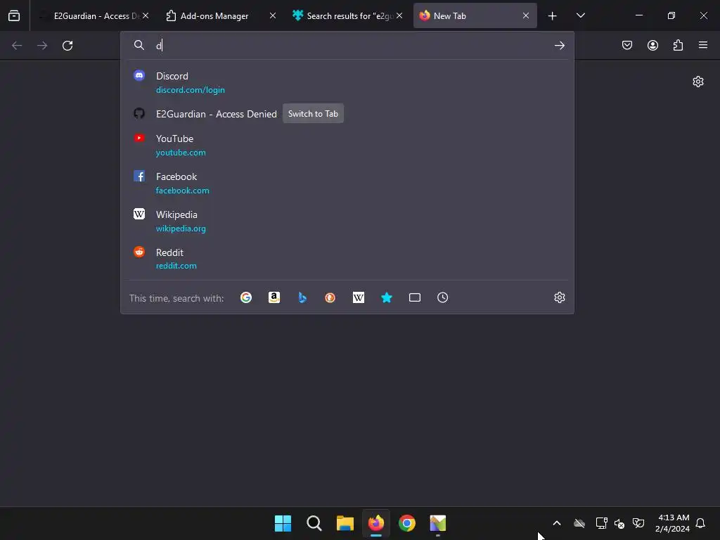Screen dimensions: 720x540
Task: Go forward one page
Action: point(42,45)
